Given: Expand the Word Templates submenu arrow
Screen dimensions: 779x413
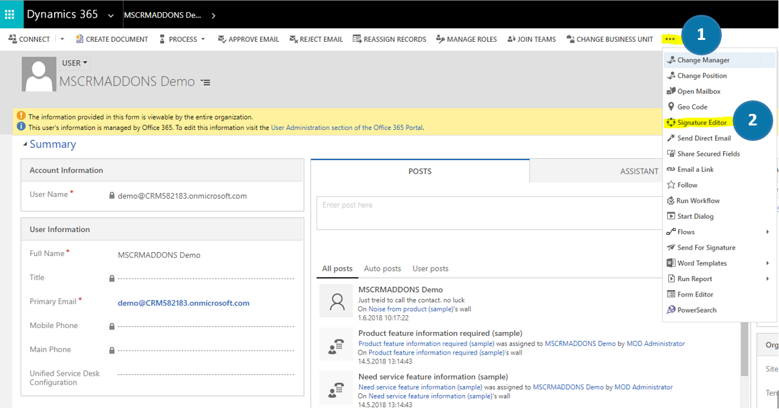Looking at the screenshot, I should click(x=767, y=263).
